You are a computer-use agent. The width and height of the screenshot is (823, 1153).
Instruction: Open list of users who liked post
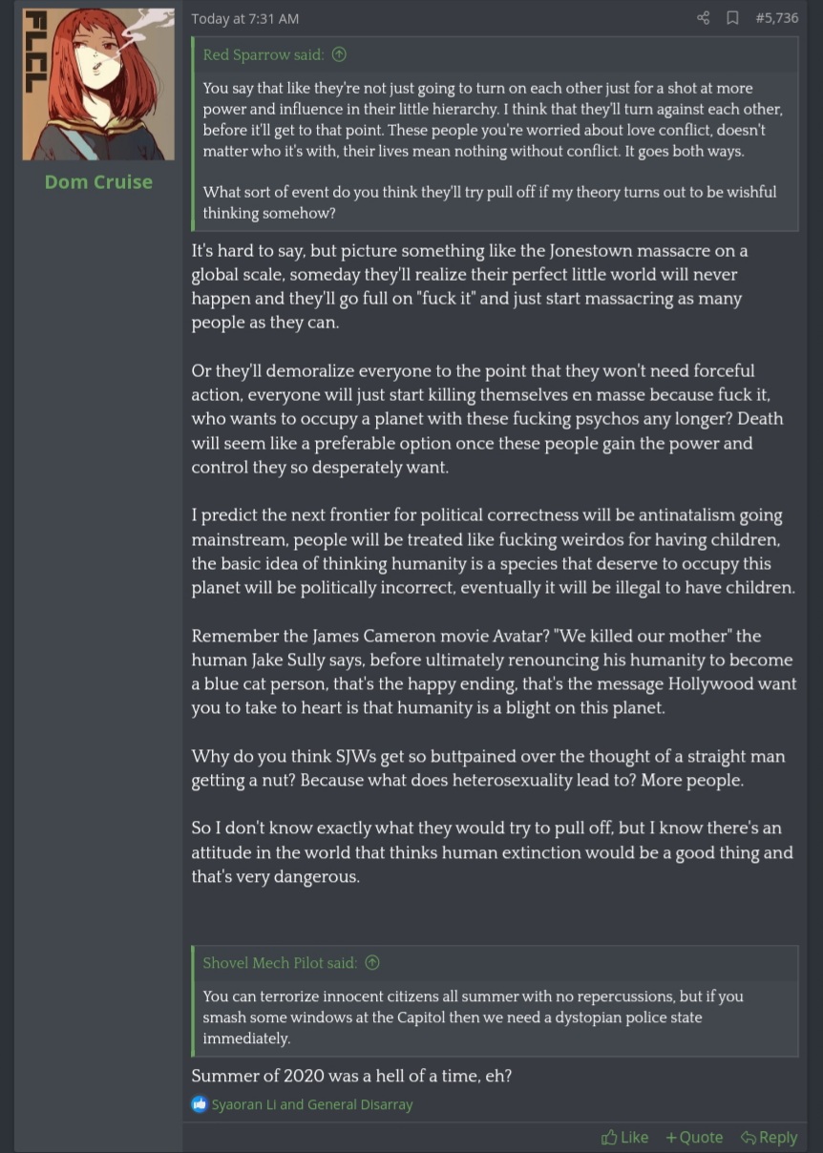point(312,1104)
